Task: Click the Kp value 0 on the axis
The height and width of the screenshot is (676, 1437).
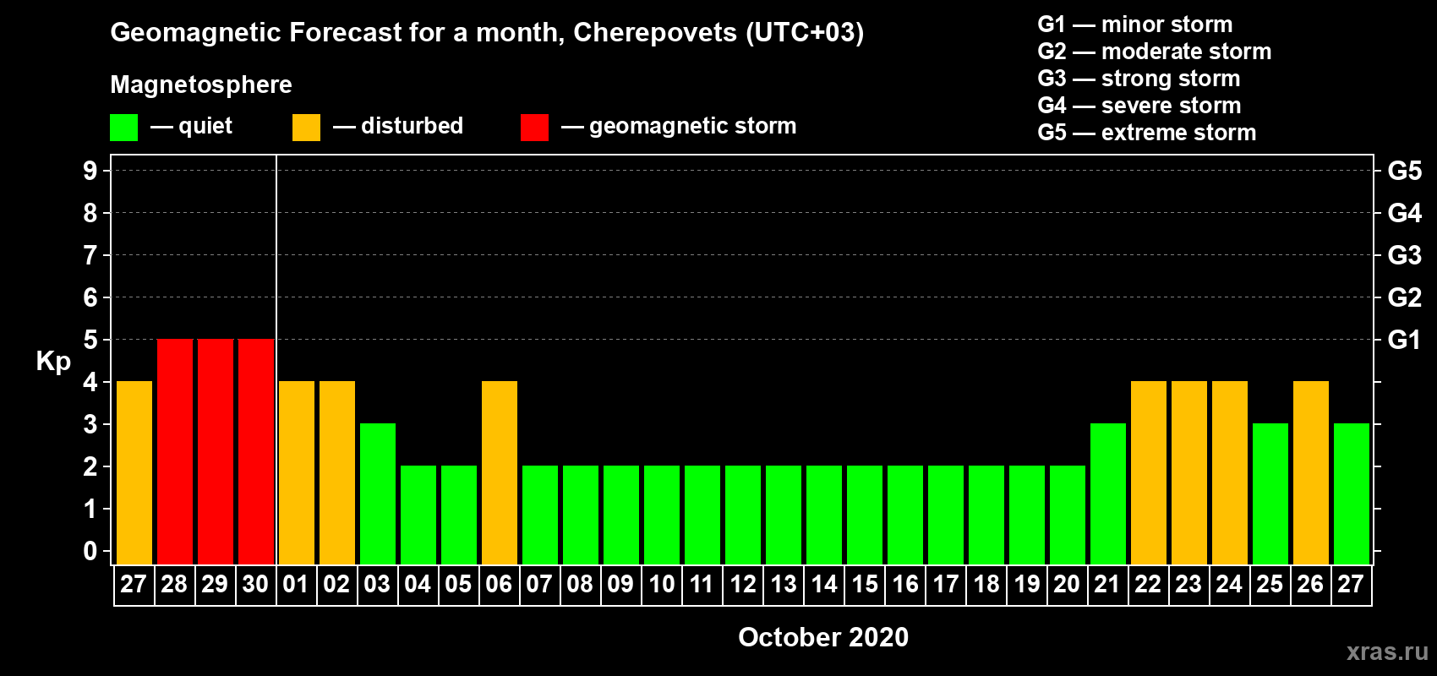Action: pos(90,551)
